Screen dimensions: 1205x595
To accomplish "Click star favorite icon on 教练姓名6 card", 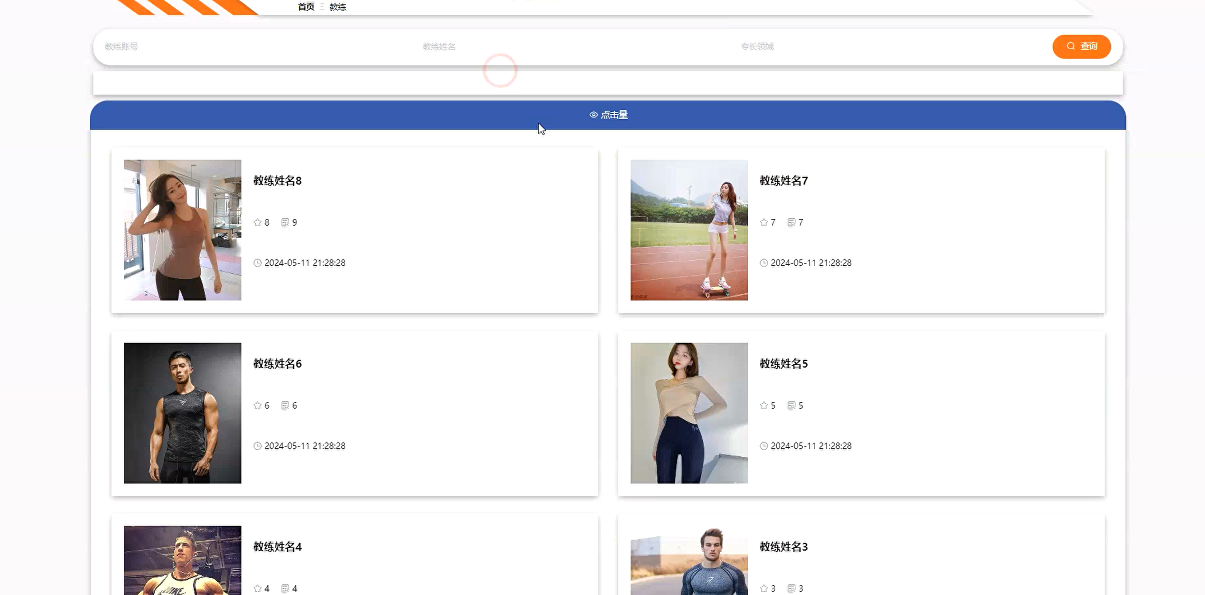I will tap(257, 405).
